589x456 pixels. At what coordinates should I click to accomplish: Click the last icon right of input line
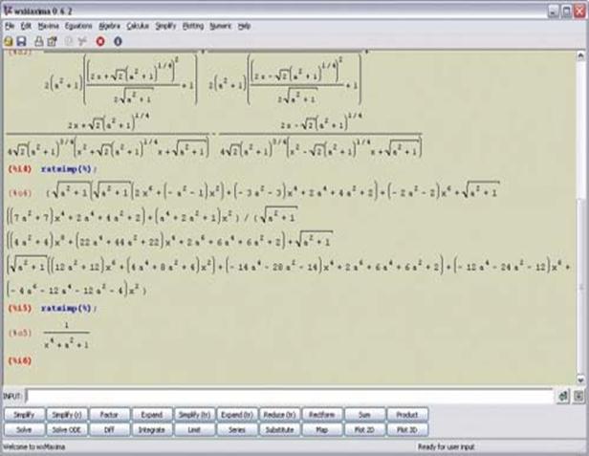578,397
